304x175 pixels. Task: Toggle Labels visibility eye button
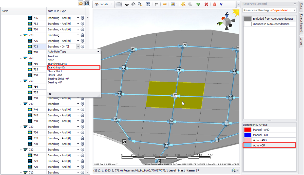tap(97, 4)
